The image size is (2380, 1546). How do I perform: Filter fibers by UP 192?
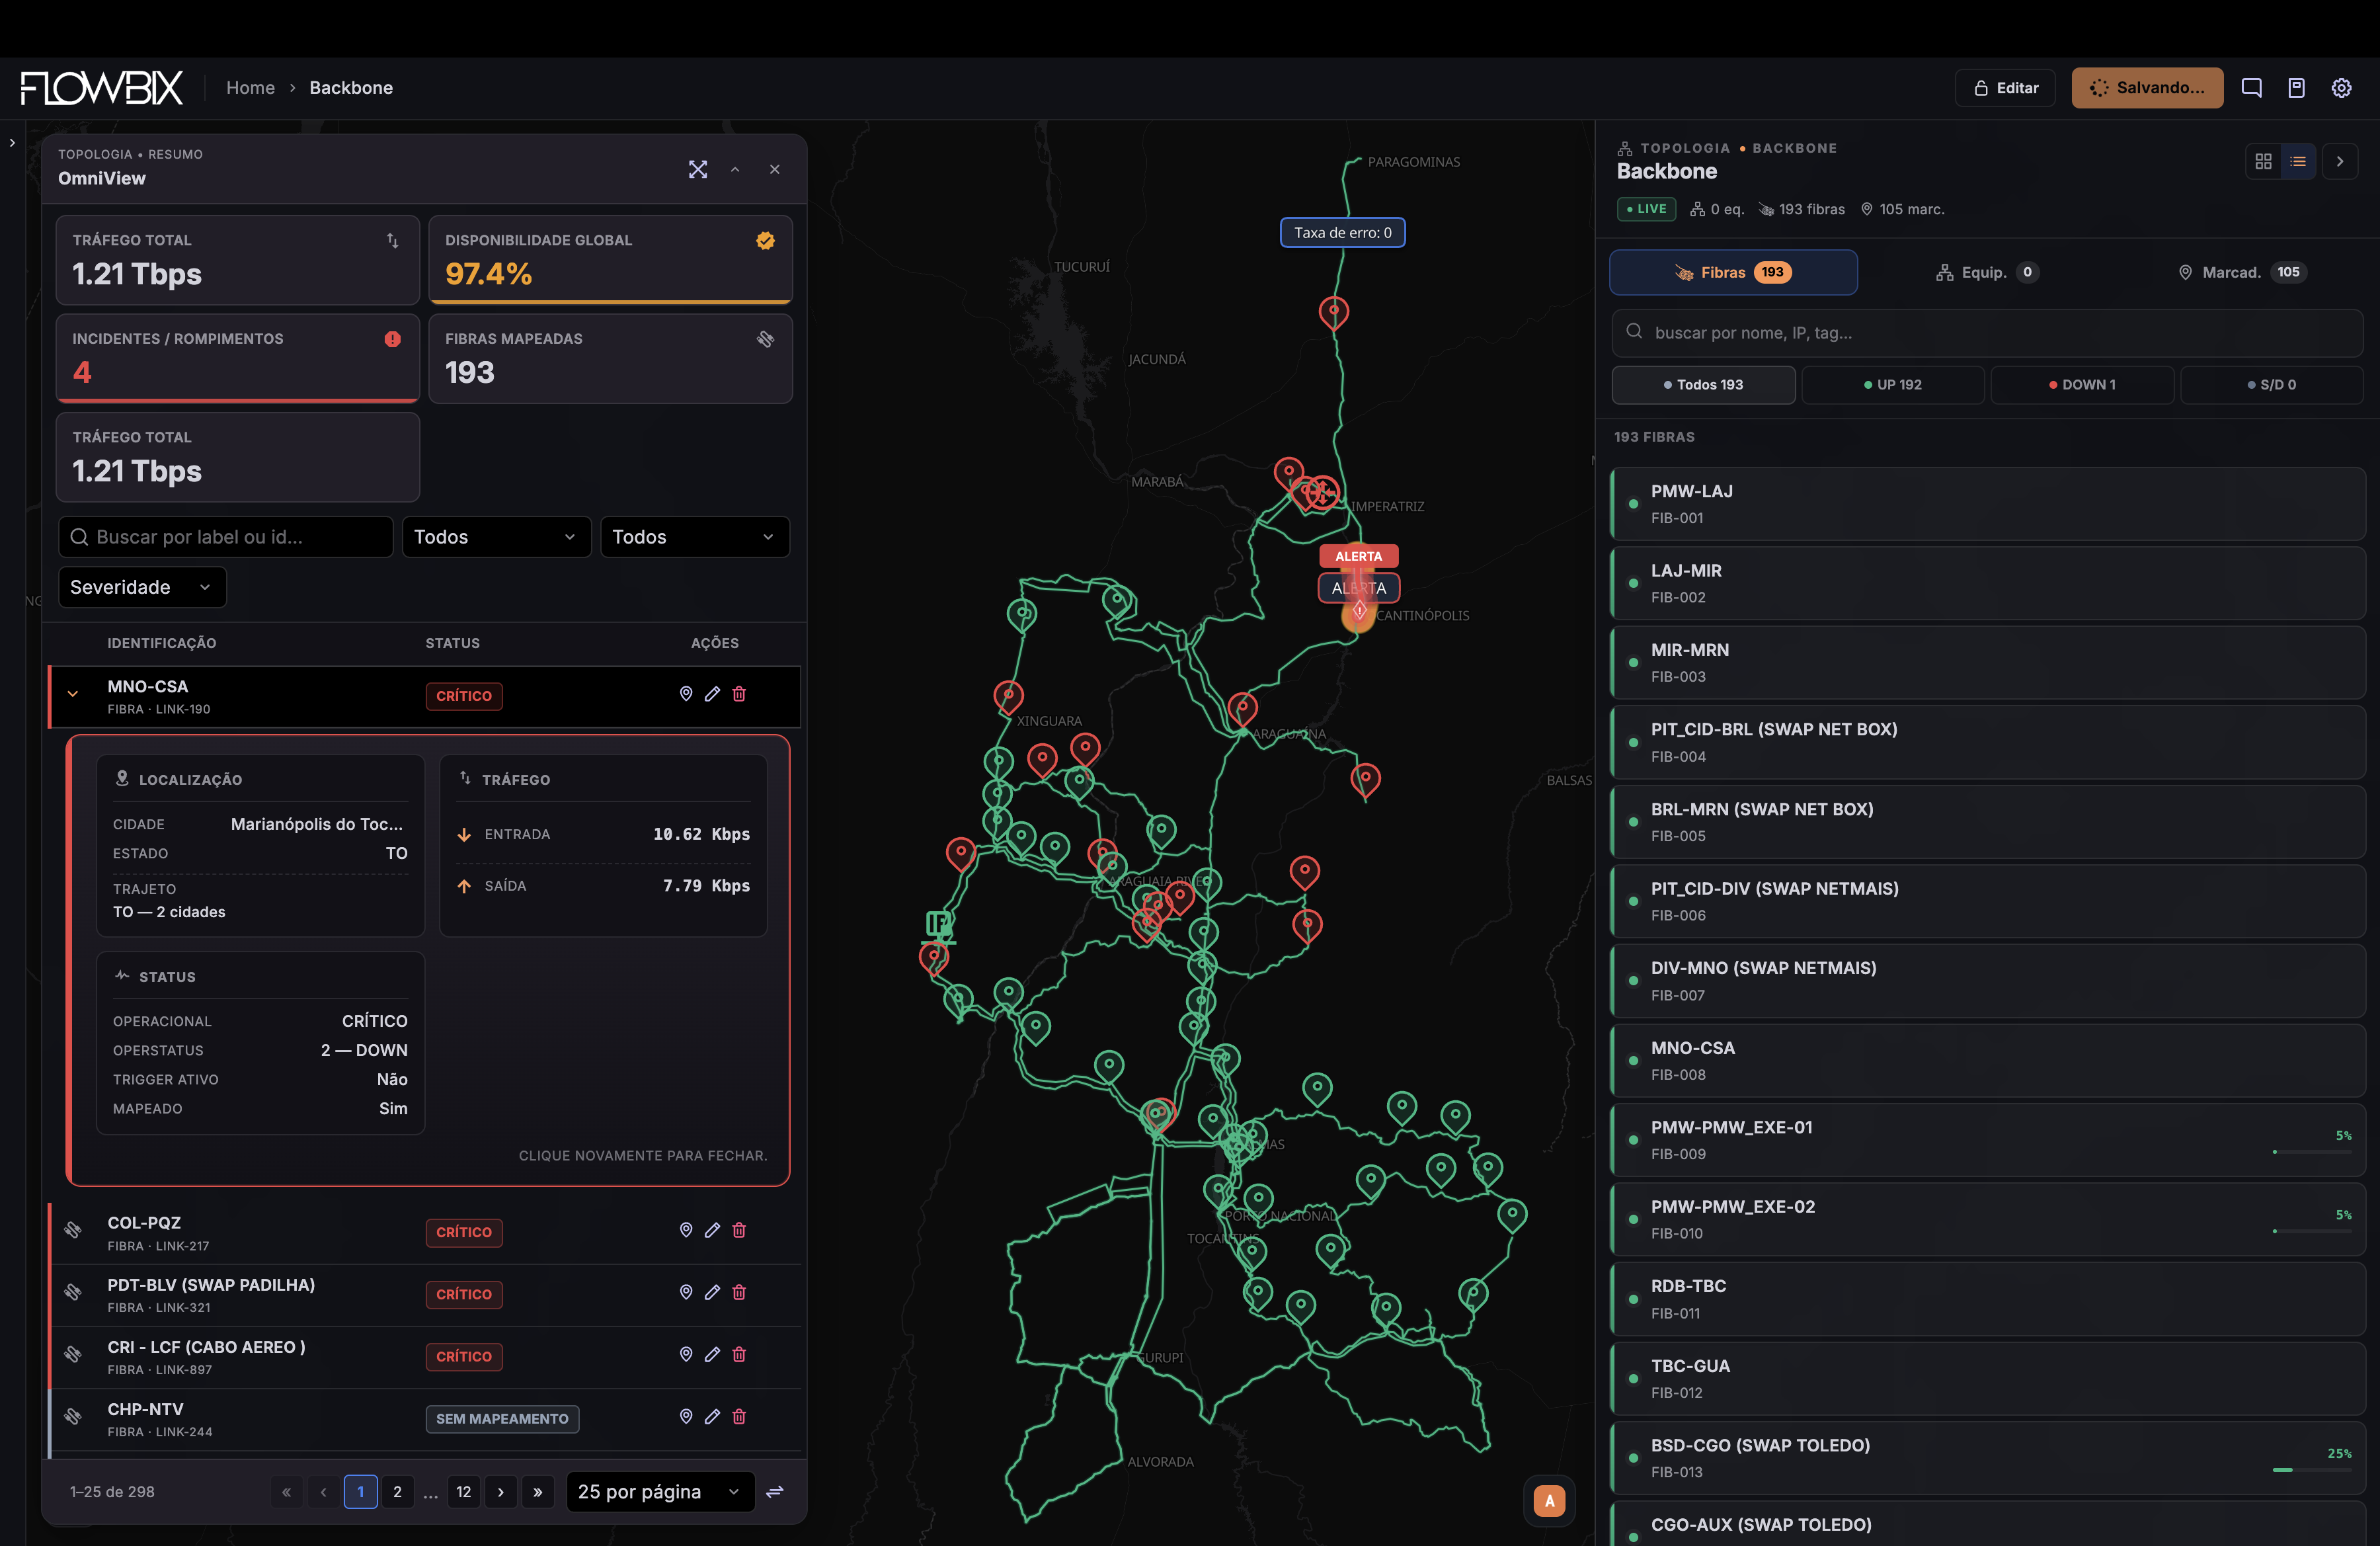click(x=1892, y=385)
